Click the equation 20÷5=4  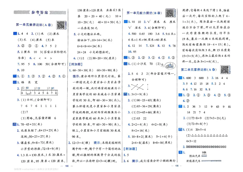[200, 130]
